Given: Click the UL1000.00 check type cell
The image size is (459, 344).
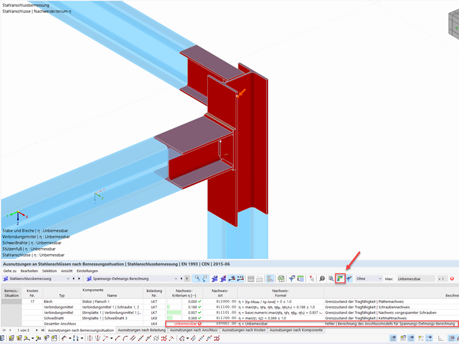Looking at the screenshot, I should coord(220,301).
